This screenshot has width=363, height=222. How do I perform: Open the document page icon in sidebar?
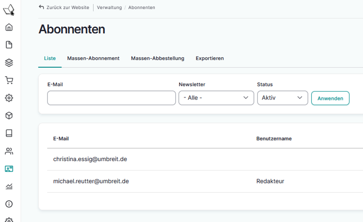[9, 45]
